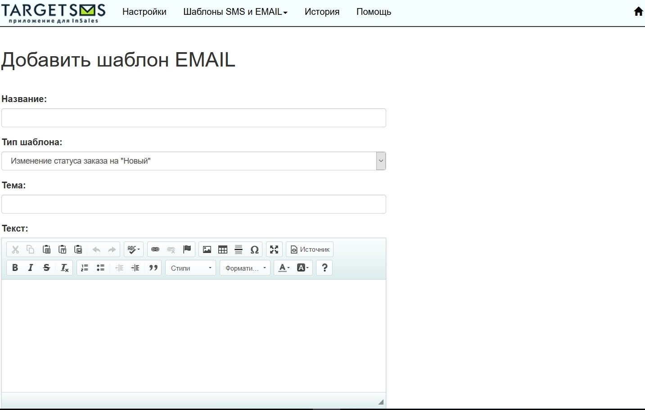The width and height of the screenshot is (645, 410).
Task: Click the Paste icon in editor toolbar
Action: 46,250
